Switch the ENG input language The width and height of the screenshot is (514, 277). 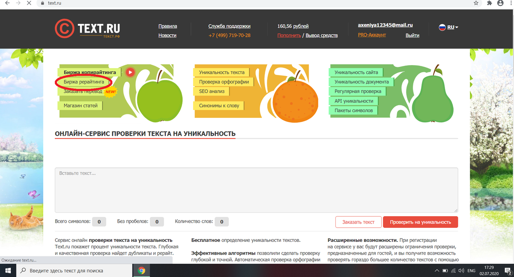pyautogui.click(x=471, y=271)
